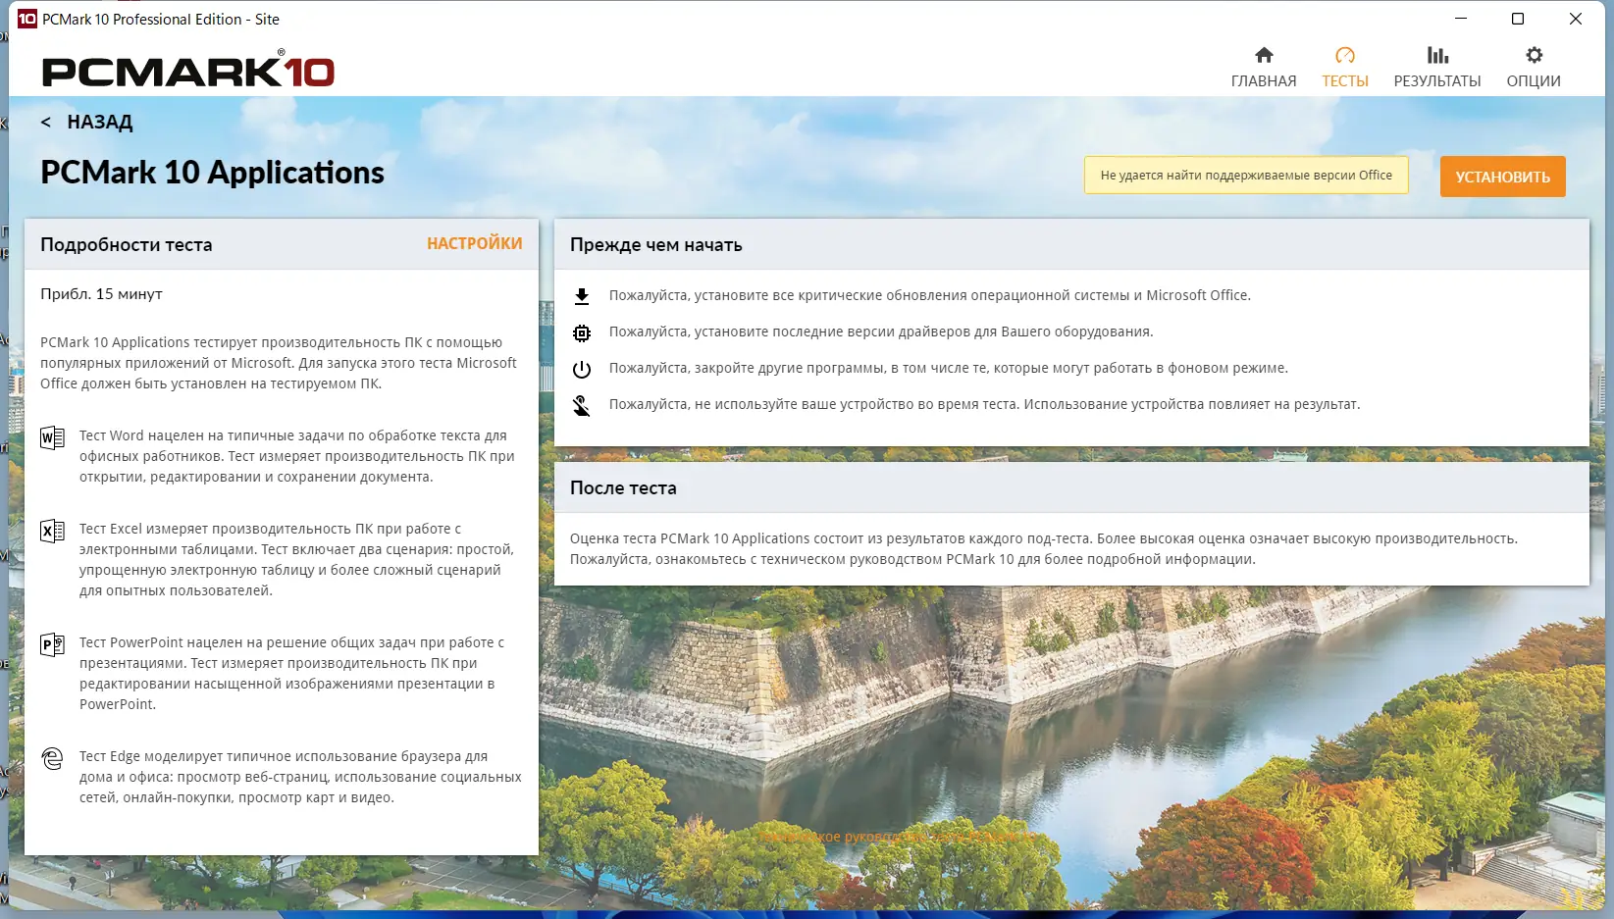Click the do-not-touch hand icon
Viewport: 1614px width, 919px height.
coord(582,405)
